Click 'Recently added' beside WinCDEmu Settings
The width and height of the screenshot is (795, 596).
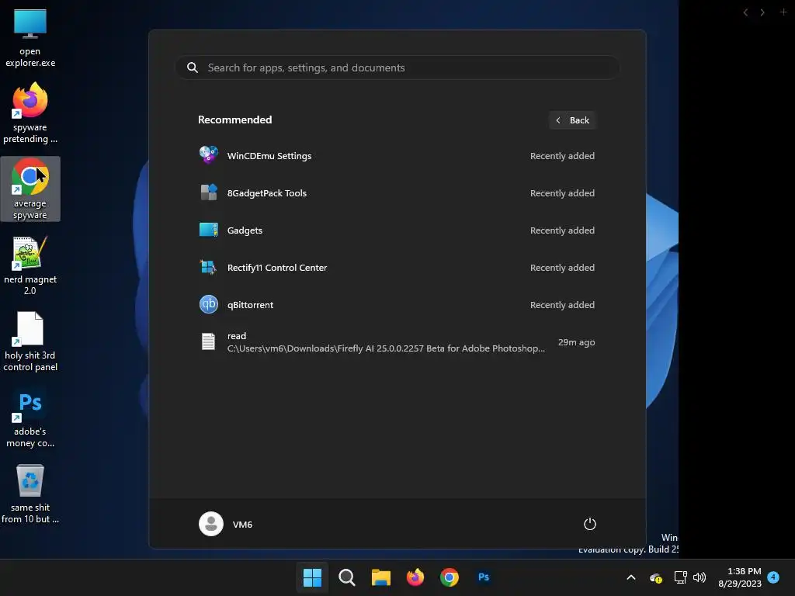pos(562,155)
